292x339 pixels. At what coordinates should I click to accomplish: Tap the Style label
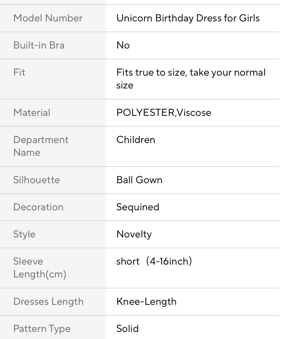tap(24, 234)
